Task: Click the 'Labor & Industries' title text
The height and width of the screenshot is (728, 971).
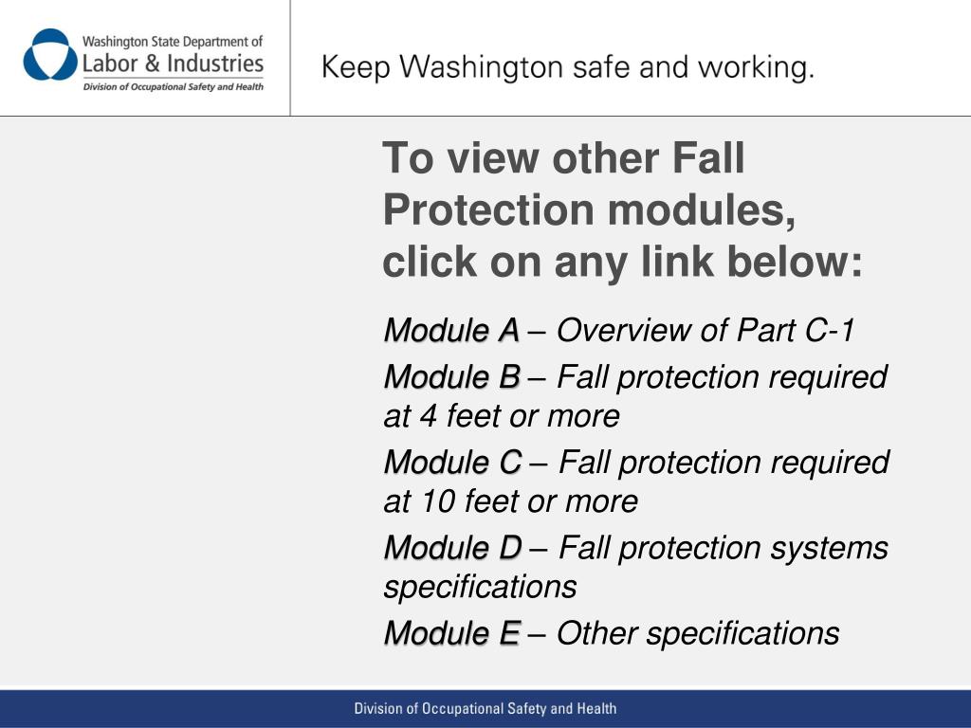Action: pyautogui.click(x=173, y=64)
